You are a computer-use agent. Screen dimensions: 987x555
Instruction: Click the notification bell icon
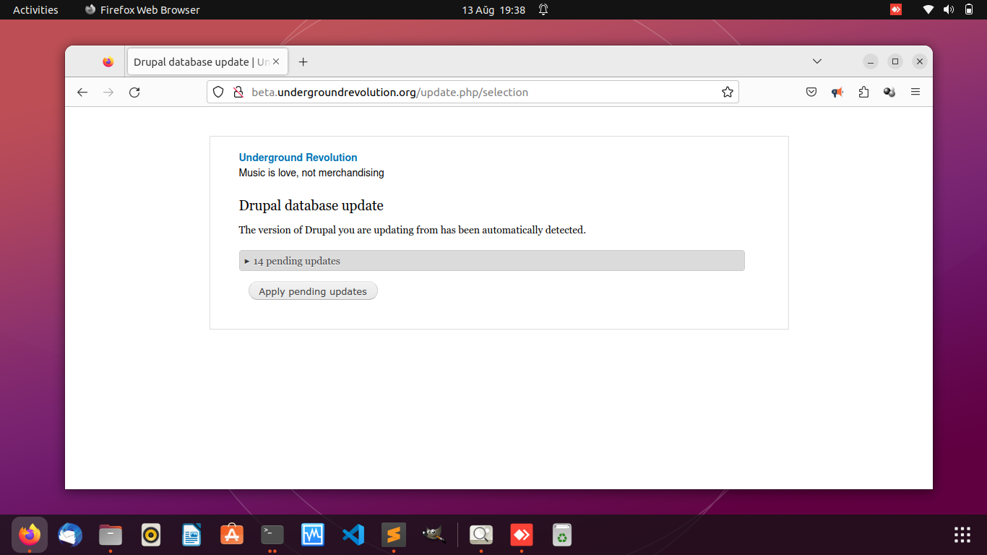click(543, 10)
